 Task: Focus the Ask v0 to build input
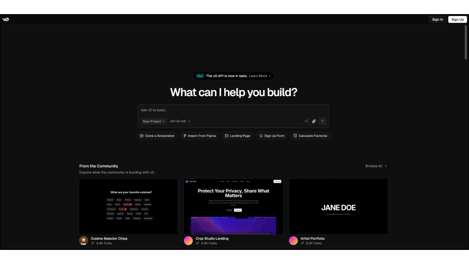233,110
